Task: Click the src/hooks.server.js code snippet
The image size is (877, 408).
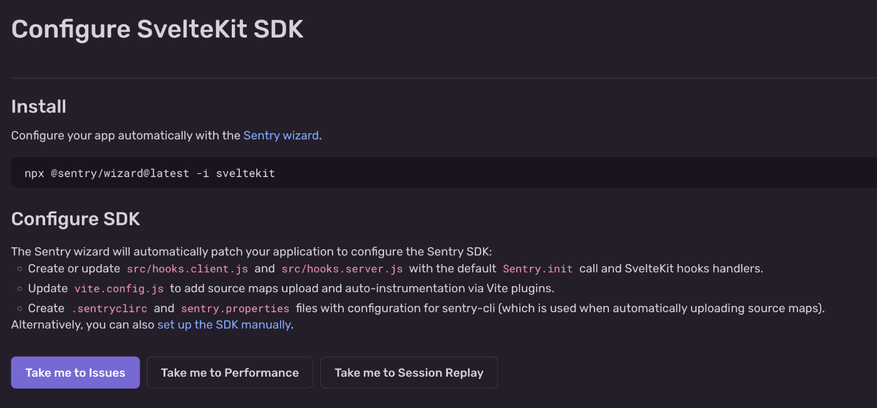Action: point(342,268)
